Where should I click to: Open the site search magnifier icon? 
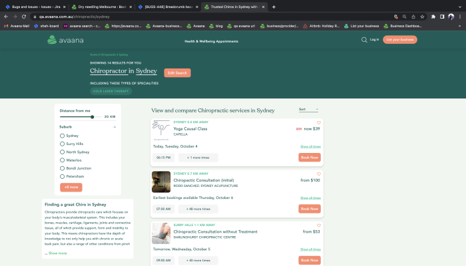point(364,40)
